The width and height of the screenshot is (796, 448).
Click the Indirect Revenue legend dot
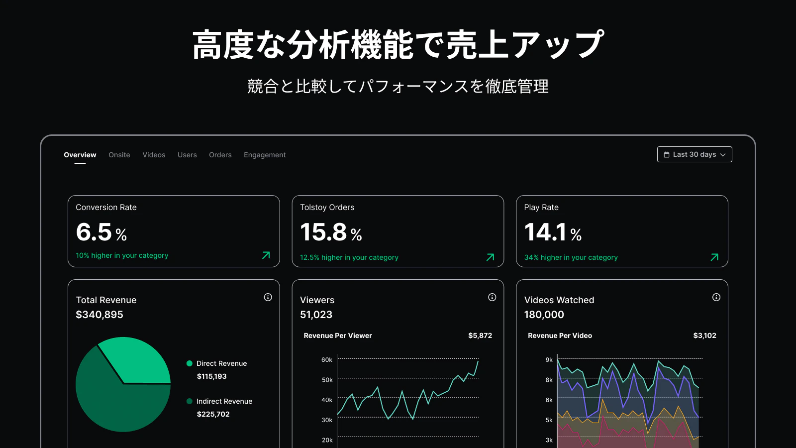pos(190,401)
